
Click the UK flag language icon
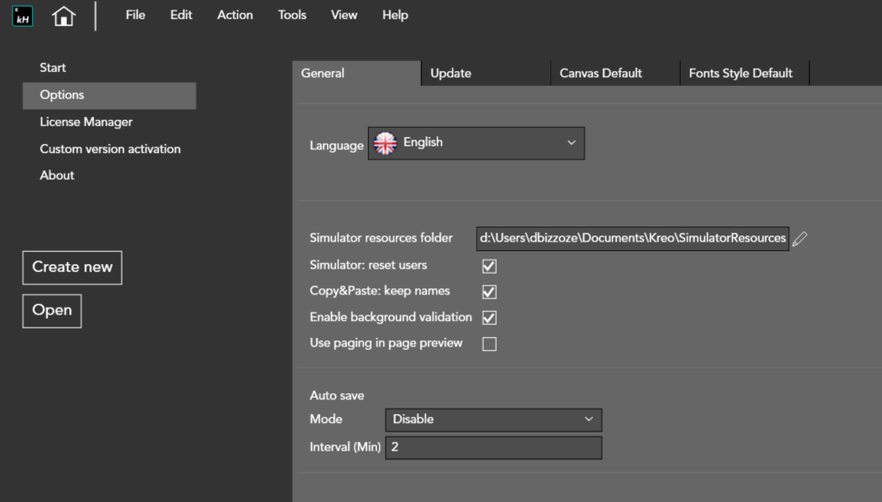click(385, 143)
